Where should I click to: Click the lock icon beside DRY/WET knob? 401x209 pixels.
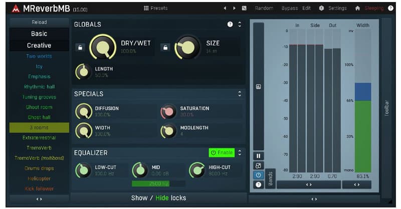pyautogui.click(x=80, y=47)
